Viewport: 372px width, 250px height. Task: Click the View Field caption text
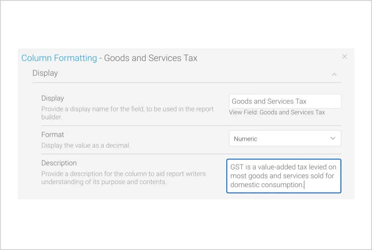coord(277,112)
